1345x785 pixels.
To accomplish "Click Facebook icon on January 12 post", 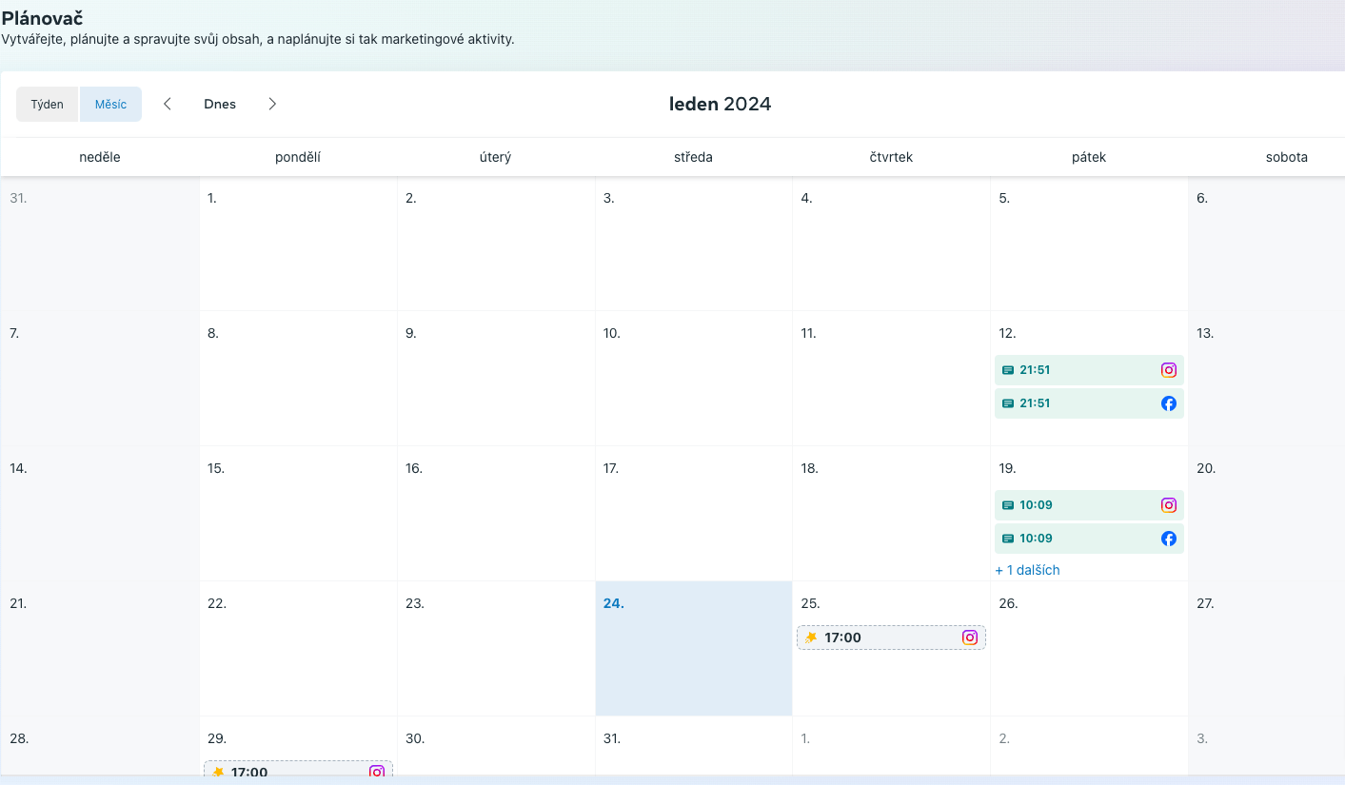I will click(x=1169, y=403).
